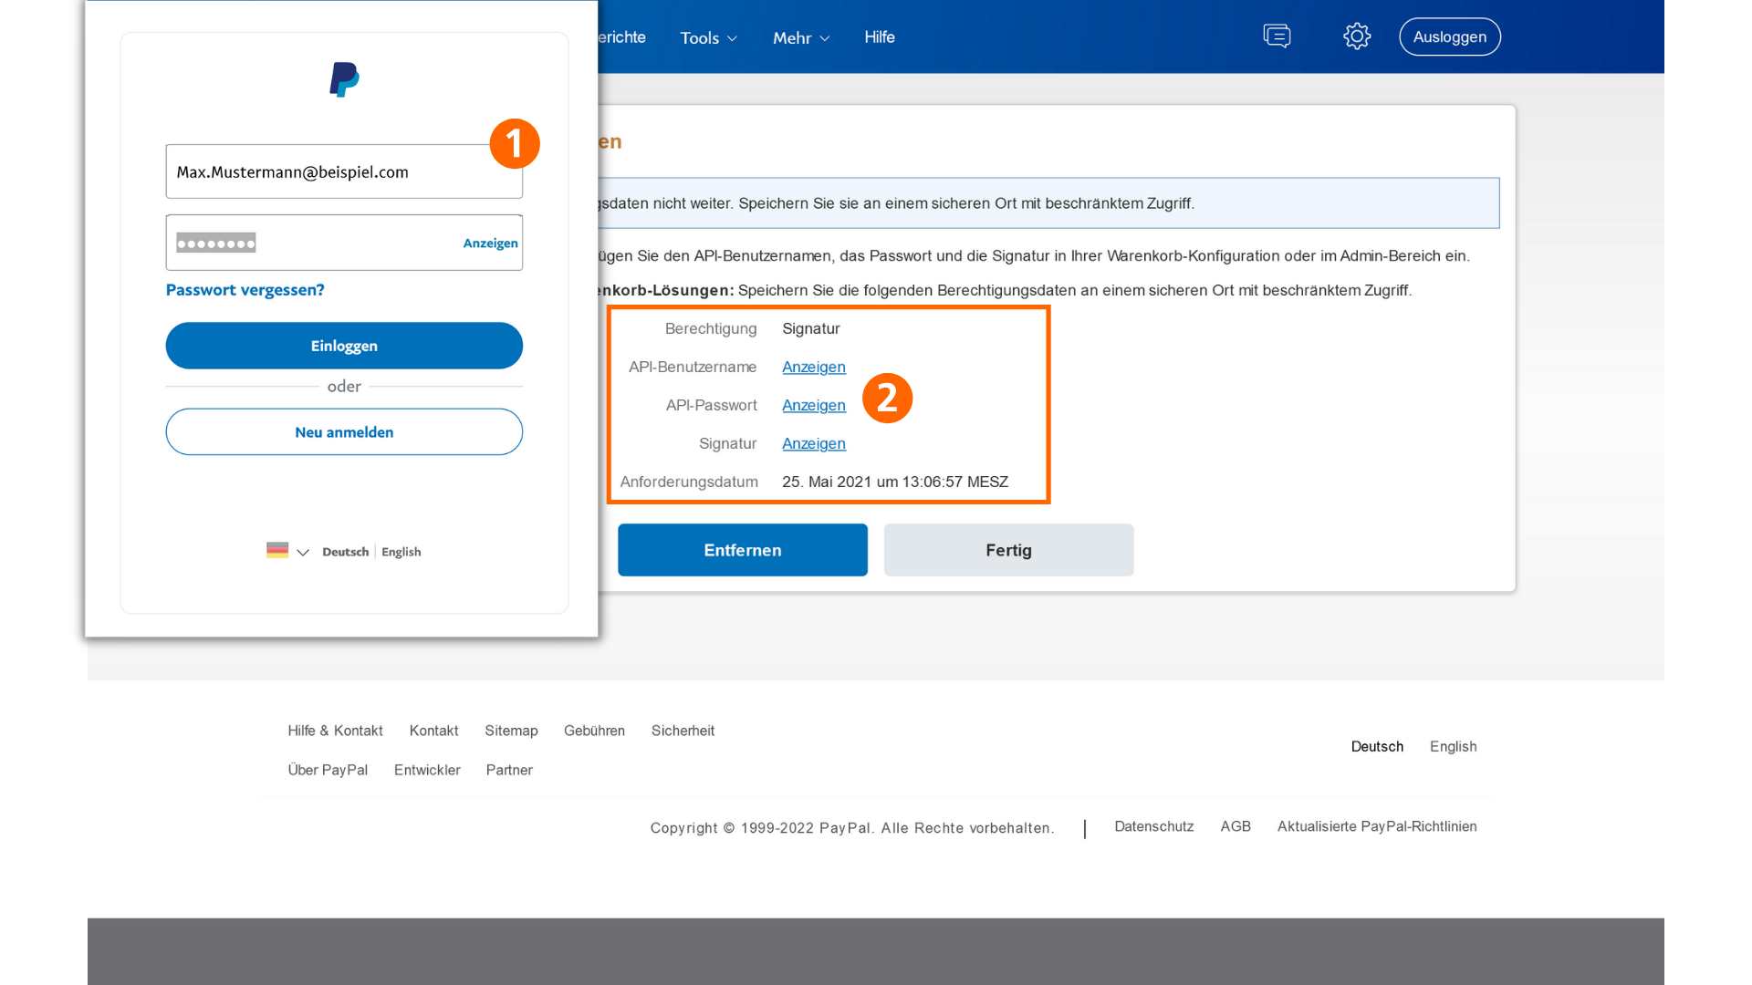Open Kontakt footer link
The height and width of the screenshot is (985, 1752).
tap(433, 731)
